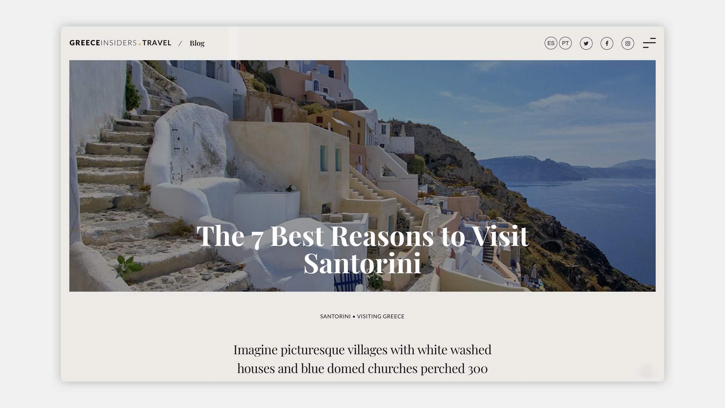The height and width of the screenshot is (408, 725).
Task: Switch language to Portuguese (PT)
Action: point(565,43)
